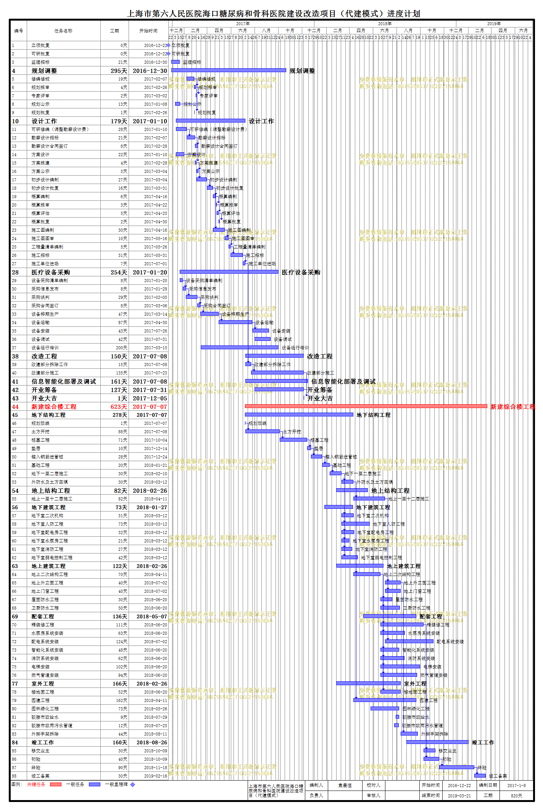Click the 立项批复 milestone diamond in Gantt chart
The image size is (543, 810).
tap(169, 45)
